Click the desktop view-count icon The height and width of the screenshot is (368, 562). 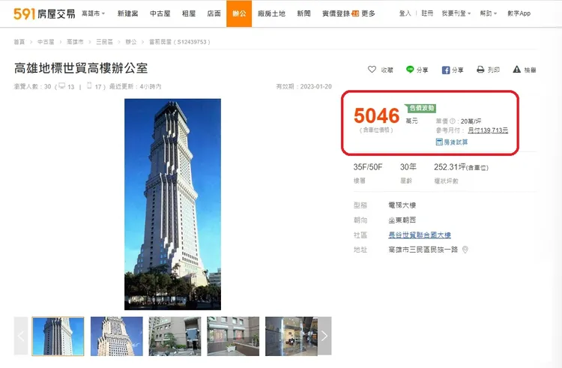click(62, 86)
